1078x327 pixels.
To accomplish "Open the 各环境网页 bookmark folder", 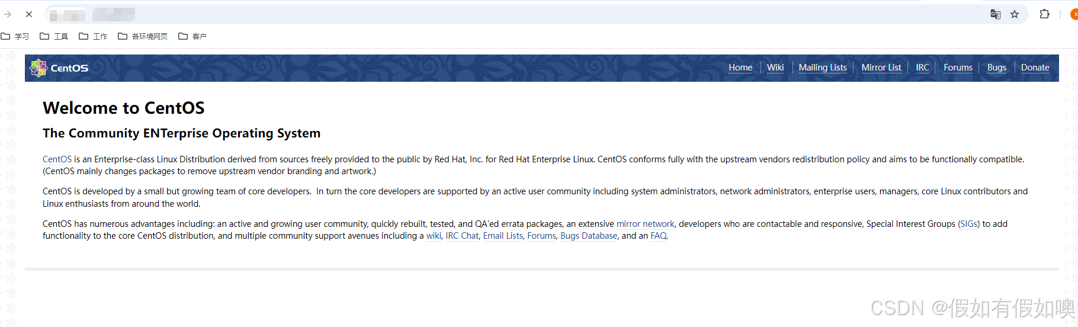I will [x=143, y=36].
